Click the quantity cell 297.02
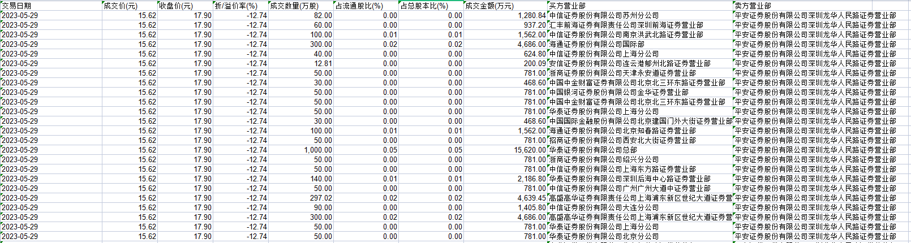 point(300,198)
